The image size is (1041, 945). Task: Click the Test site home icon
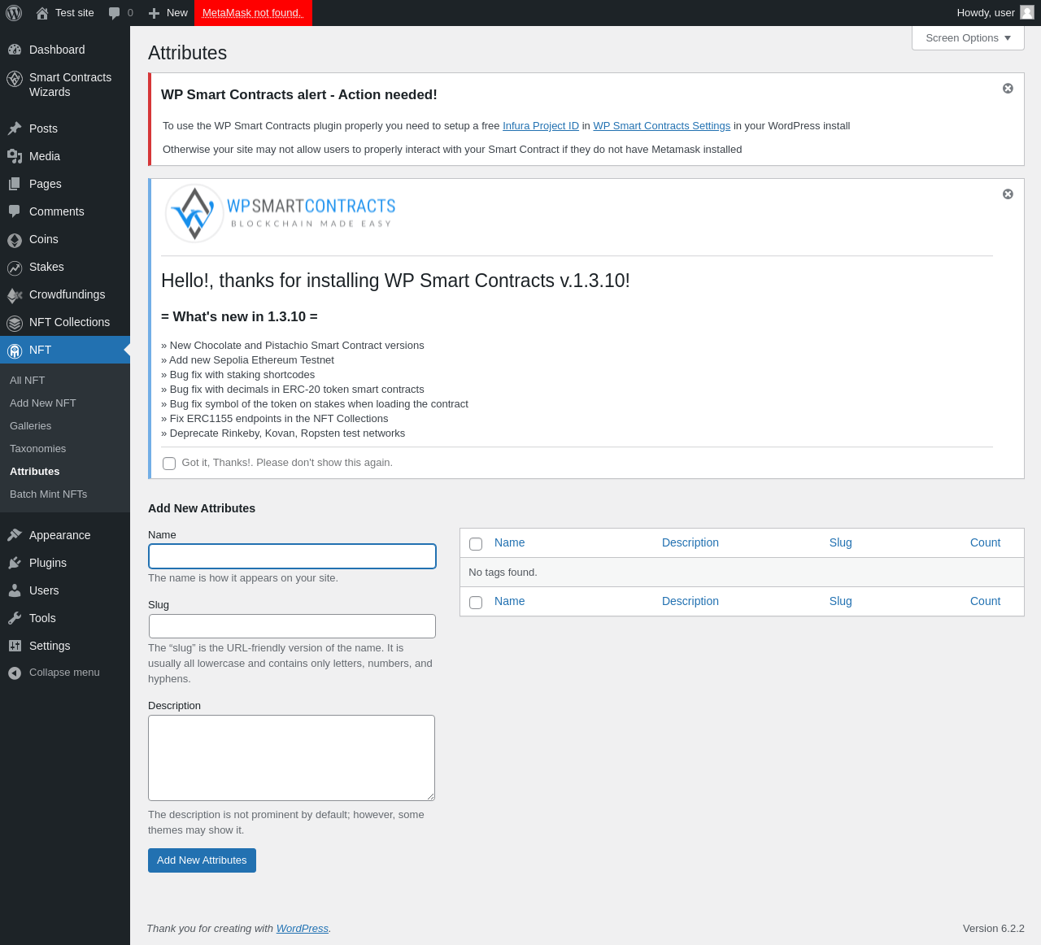pos(42,13)
